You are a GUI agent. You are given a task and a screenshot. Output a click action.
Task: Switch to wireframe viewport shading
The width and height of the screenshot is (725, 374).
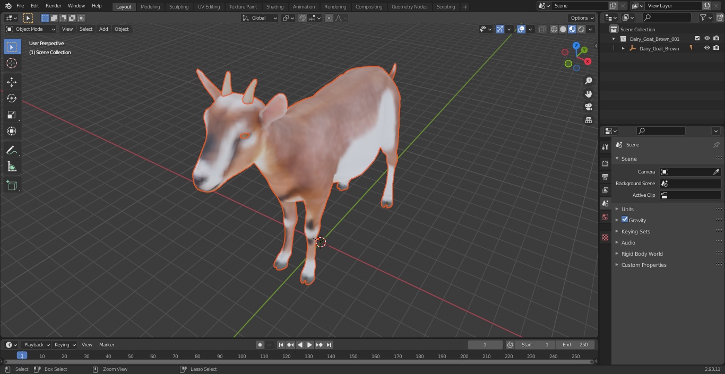point(554,30)
